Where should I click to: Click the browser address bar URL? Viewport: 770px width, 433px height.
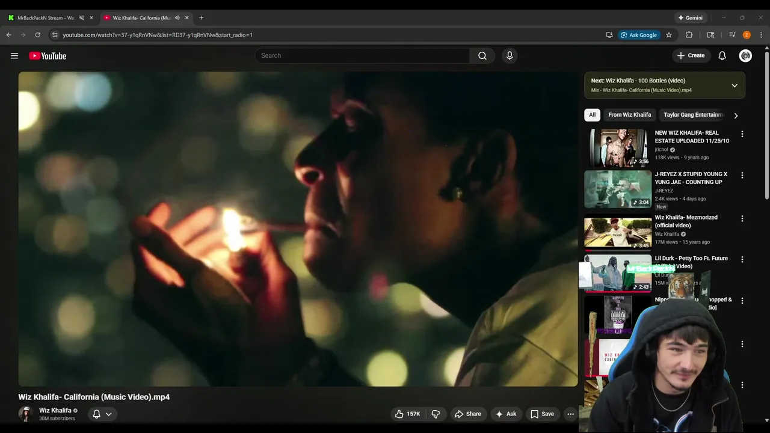[158, 35]
